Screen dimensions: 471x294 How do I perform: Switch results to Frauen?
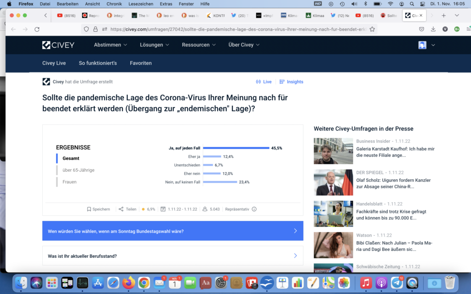coord(69,182)
